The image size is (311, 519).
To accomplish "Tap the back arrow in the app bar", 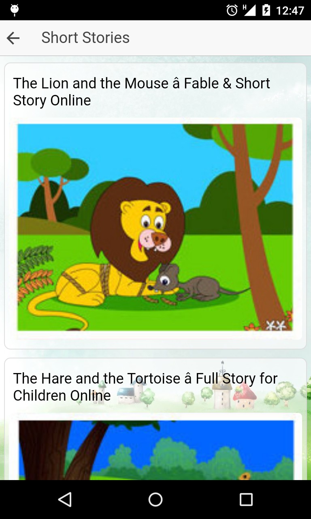I will pyautogui.click(x=13, y=38).
